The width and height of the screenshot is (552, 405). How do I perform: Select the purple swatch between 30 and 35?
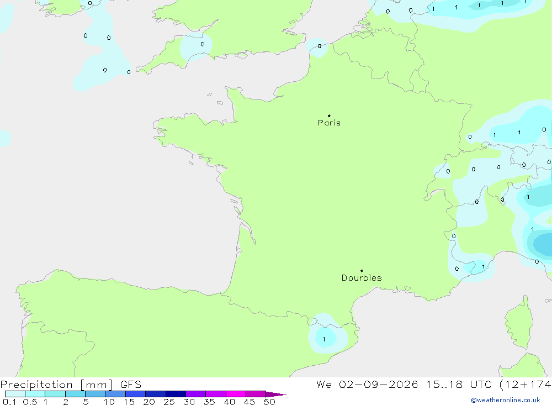coord(196,394)
